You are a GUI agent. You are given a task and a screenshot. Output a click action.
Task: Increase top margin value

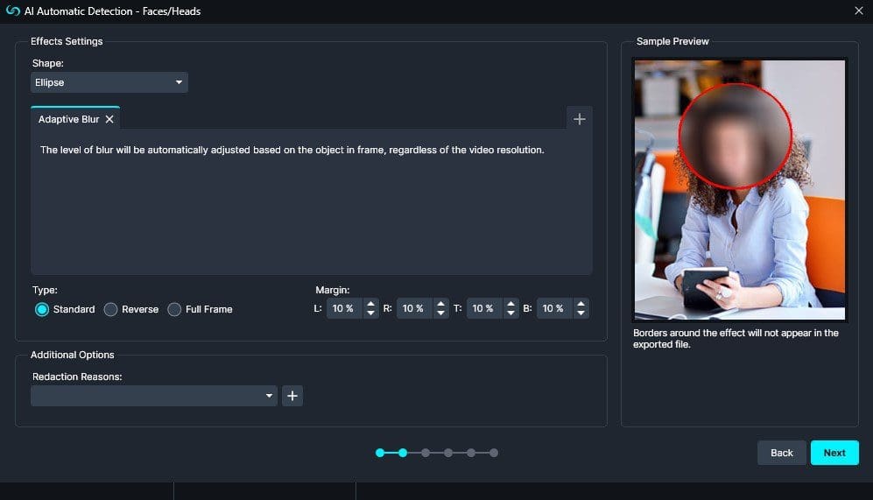[x=511, y=304]
